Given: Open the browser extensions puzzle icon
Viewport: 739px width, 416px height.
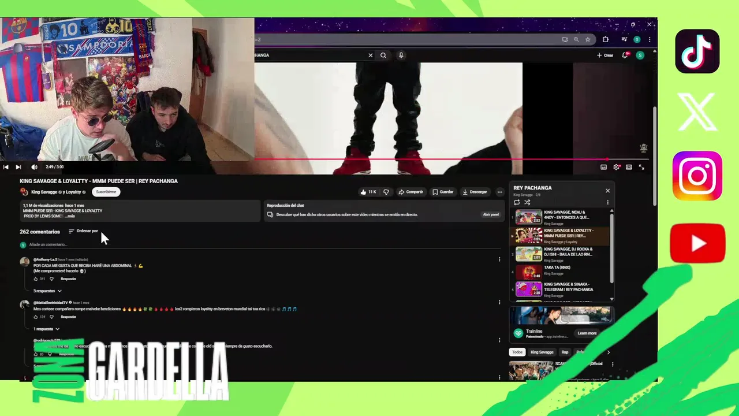Looking at the screenshot, I should pos(606,39).
